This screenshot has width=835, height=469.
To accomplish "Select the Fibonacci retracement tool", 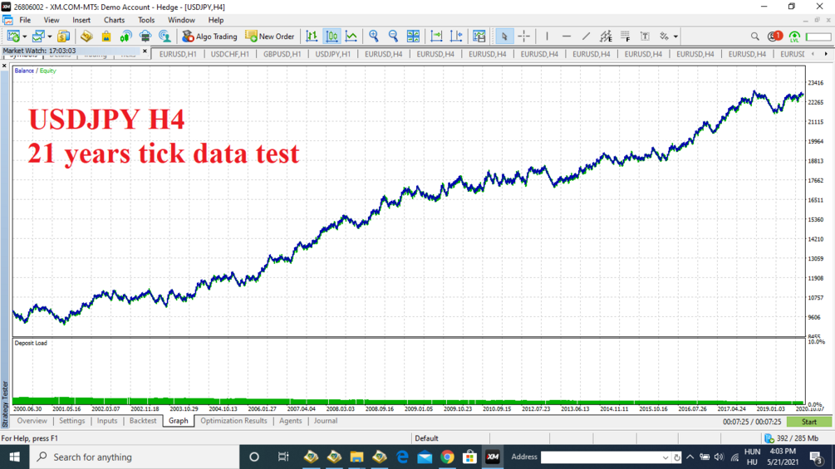I will point(625,37).
